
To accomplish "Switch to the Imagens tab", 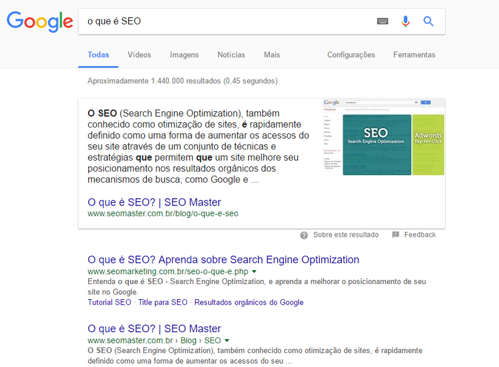I will [x=184, y=55].
